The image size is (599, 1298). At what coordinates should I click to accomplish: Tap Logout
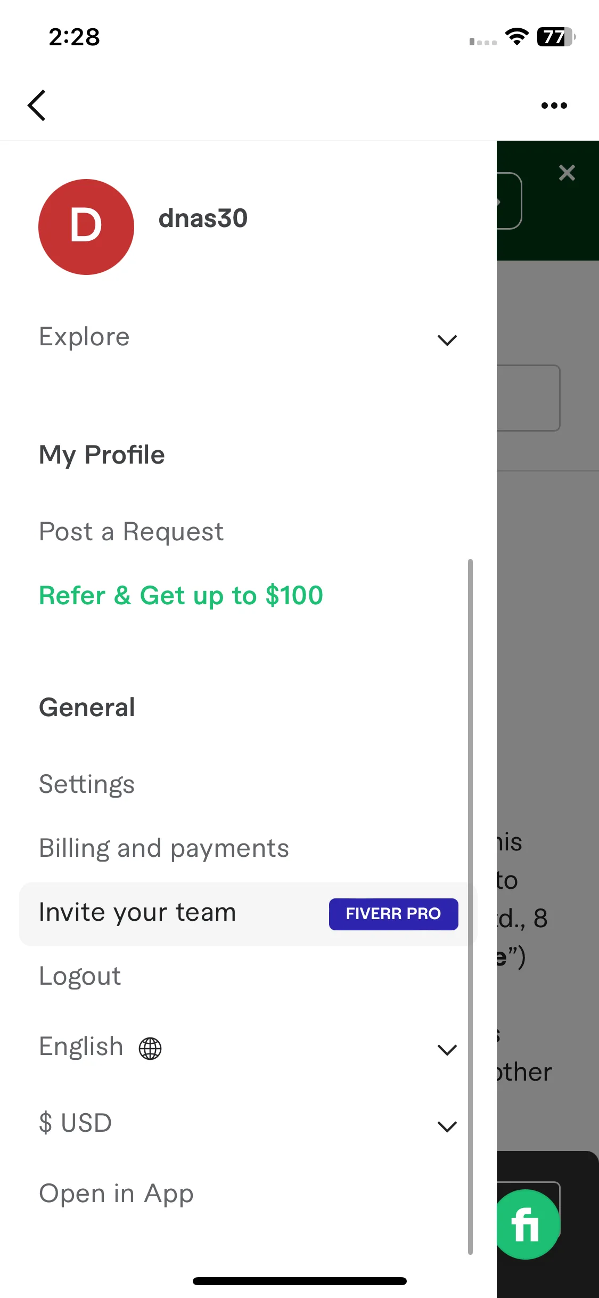pos(80,977)
